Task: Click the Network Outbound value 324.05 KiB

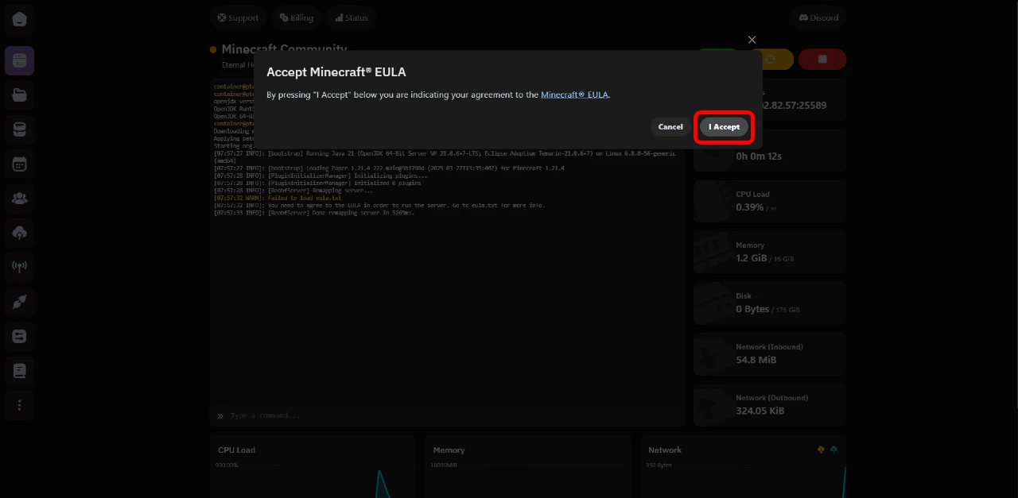Action: [760, 411]
